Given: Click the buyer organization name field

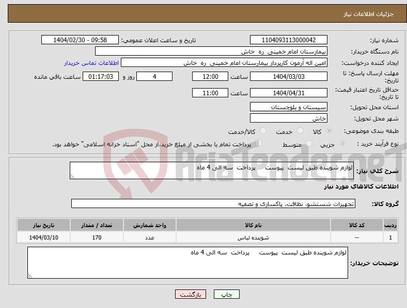Looking at the screenshot, I should pyautogui.click(x=211, y=51).
